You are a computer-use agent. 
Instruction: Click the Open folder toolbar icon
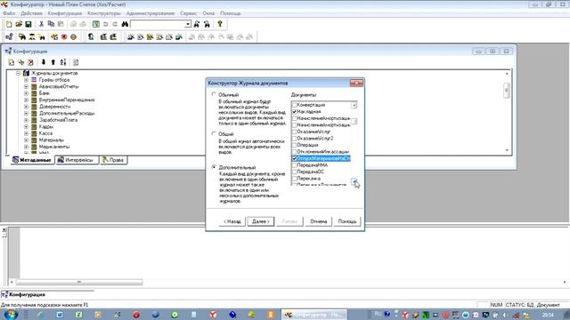tap(19, 24)
